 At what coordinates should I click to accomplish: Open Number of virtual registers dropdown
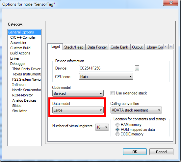[x=102, y=127]
